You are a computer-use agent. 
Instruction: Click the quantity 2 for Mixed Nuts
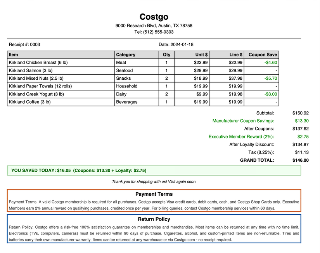[166, 79]
